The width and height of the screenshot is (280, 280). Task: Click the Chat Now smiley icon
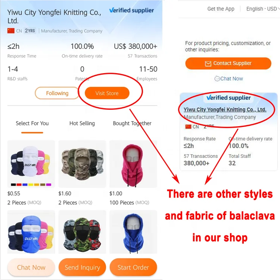point(217,78)
